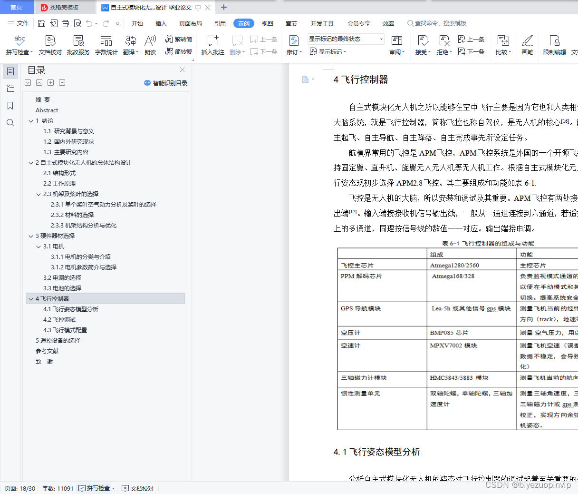Convert to traditional Chinese (繁转简)
The width and height of the screenshot is (578, 494).
(x=179, y=39)
